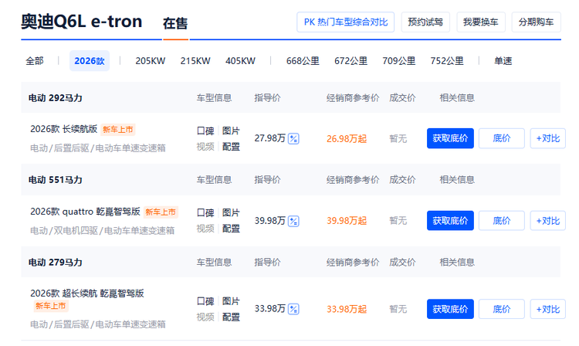Image resolution: width=579 pixels, height=346 pixels.
Task: Add 超长续航 乾崑智驾版 to comparison
Action: [x=547, y=309]
